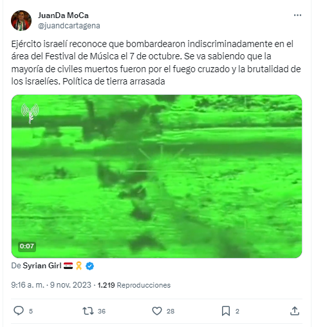Click the repost arrows icon
The width and height of the screenshot is (316, 327).
[88, 311]
